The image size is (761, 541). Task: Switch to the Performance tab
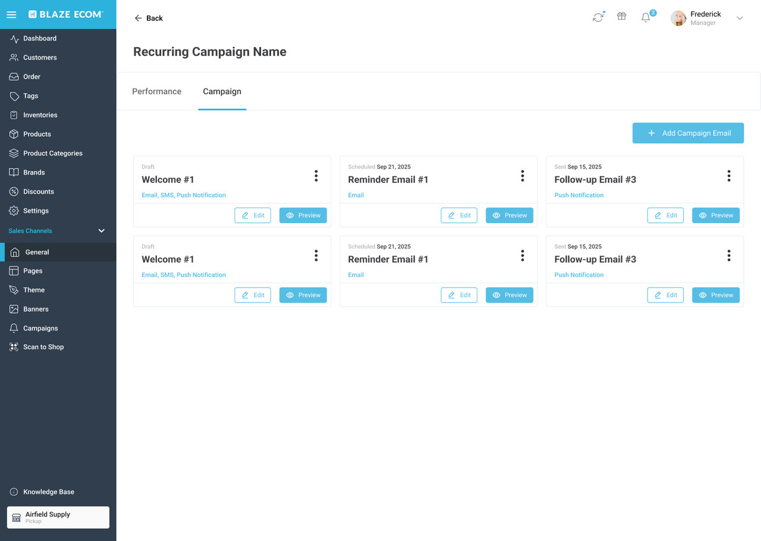[156, 92]
